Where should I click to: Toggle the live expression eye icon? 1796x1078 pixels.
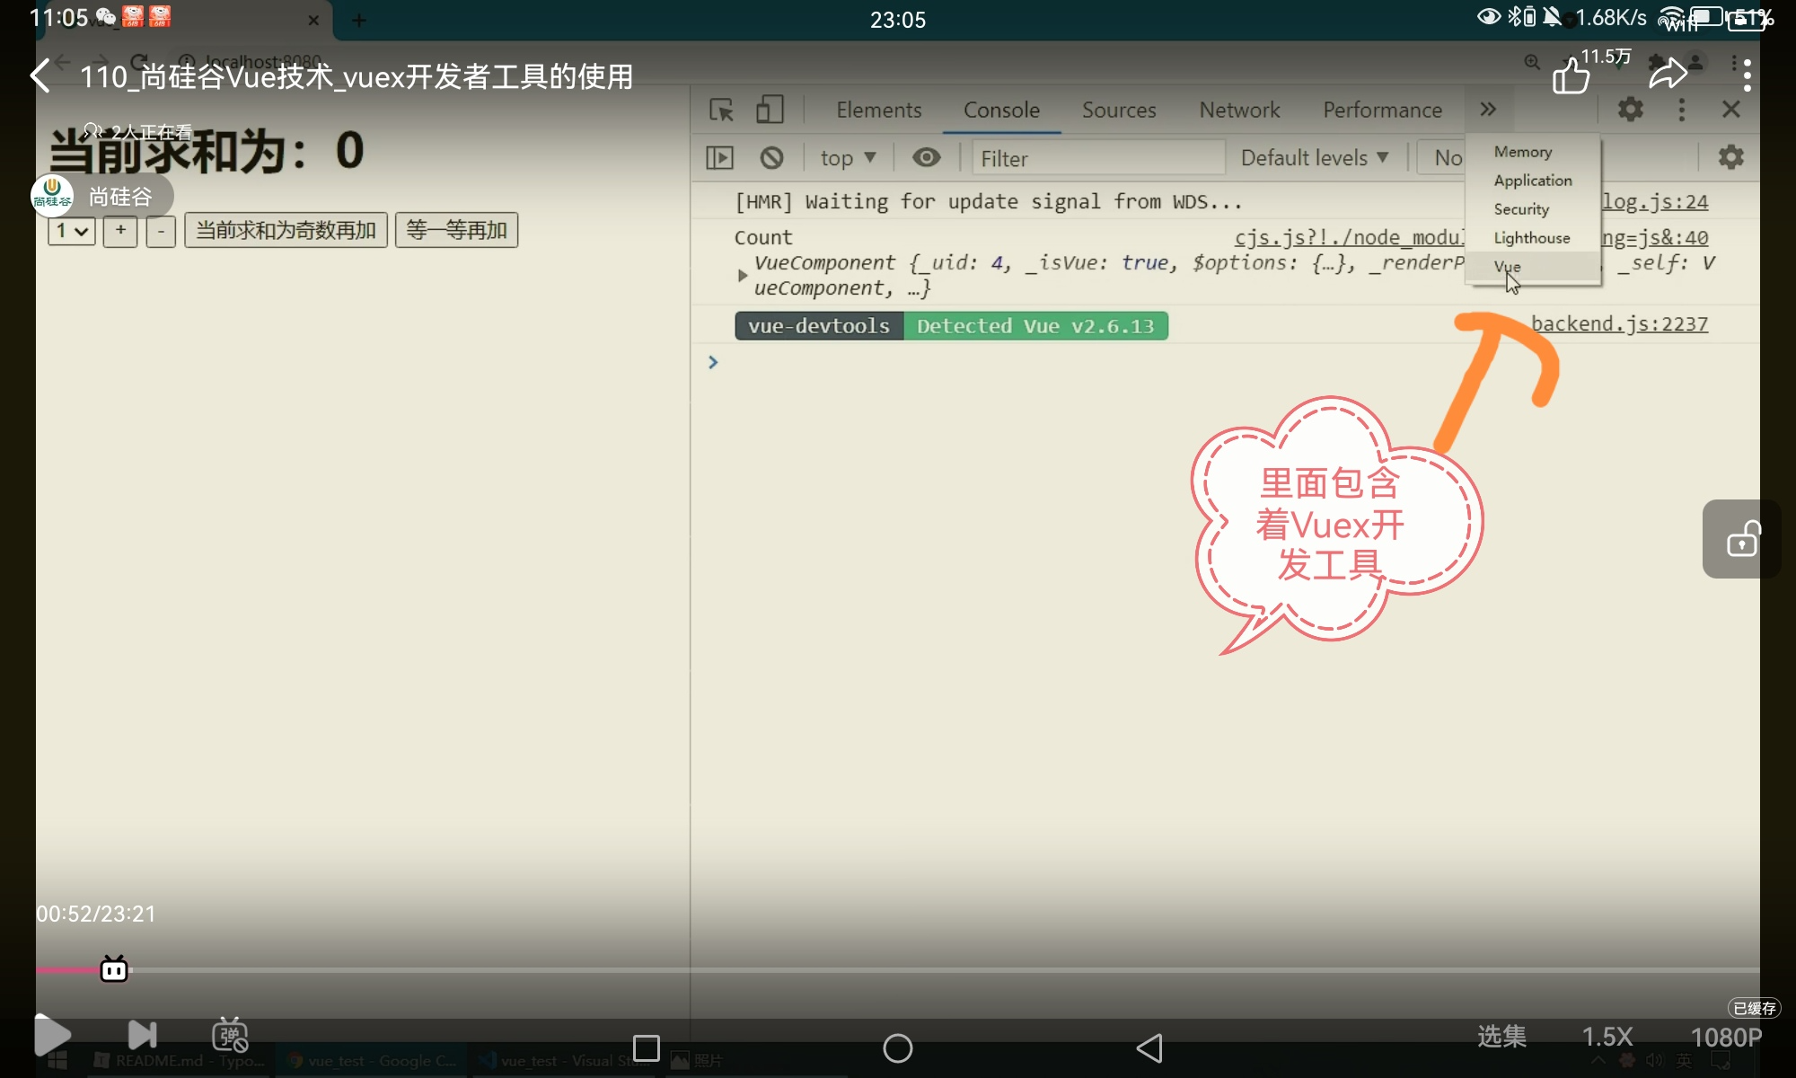click(926, 158)
